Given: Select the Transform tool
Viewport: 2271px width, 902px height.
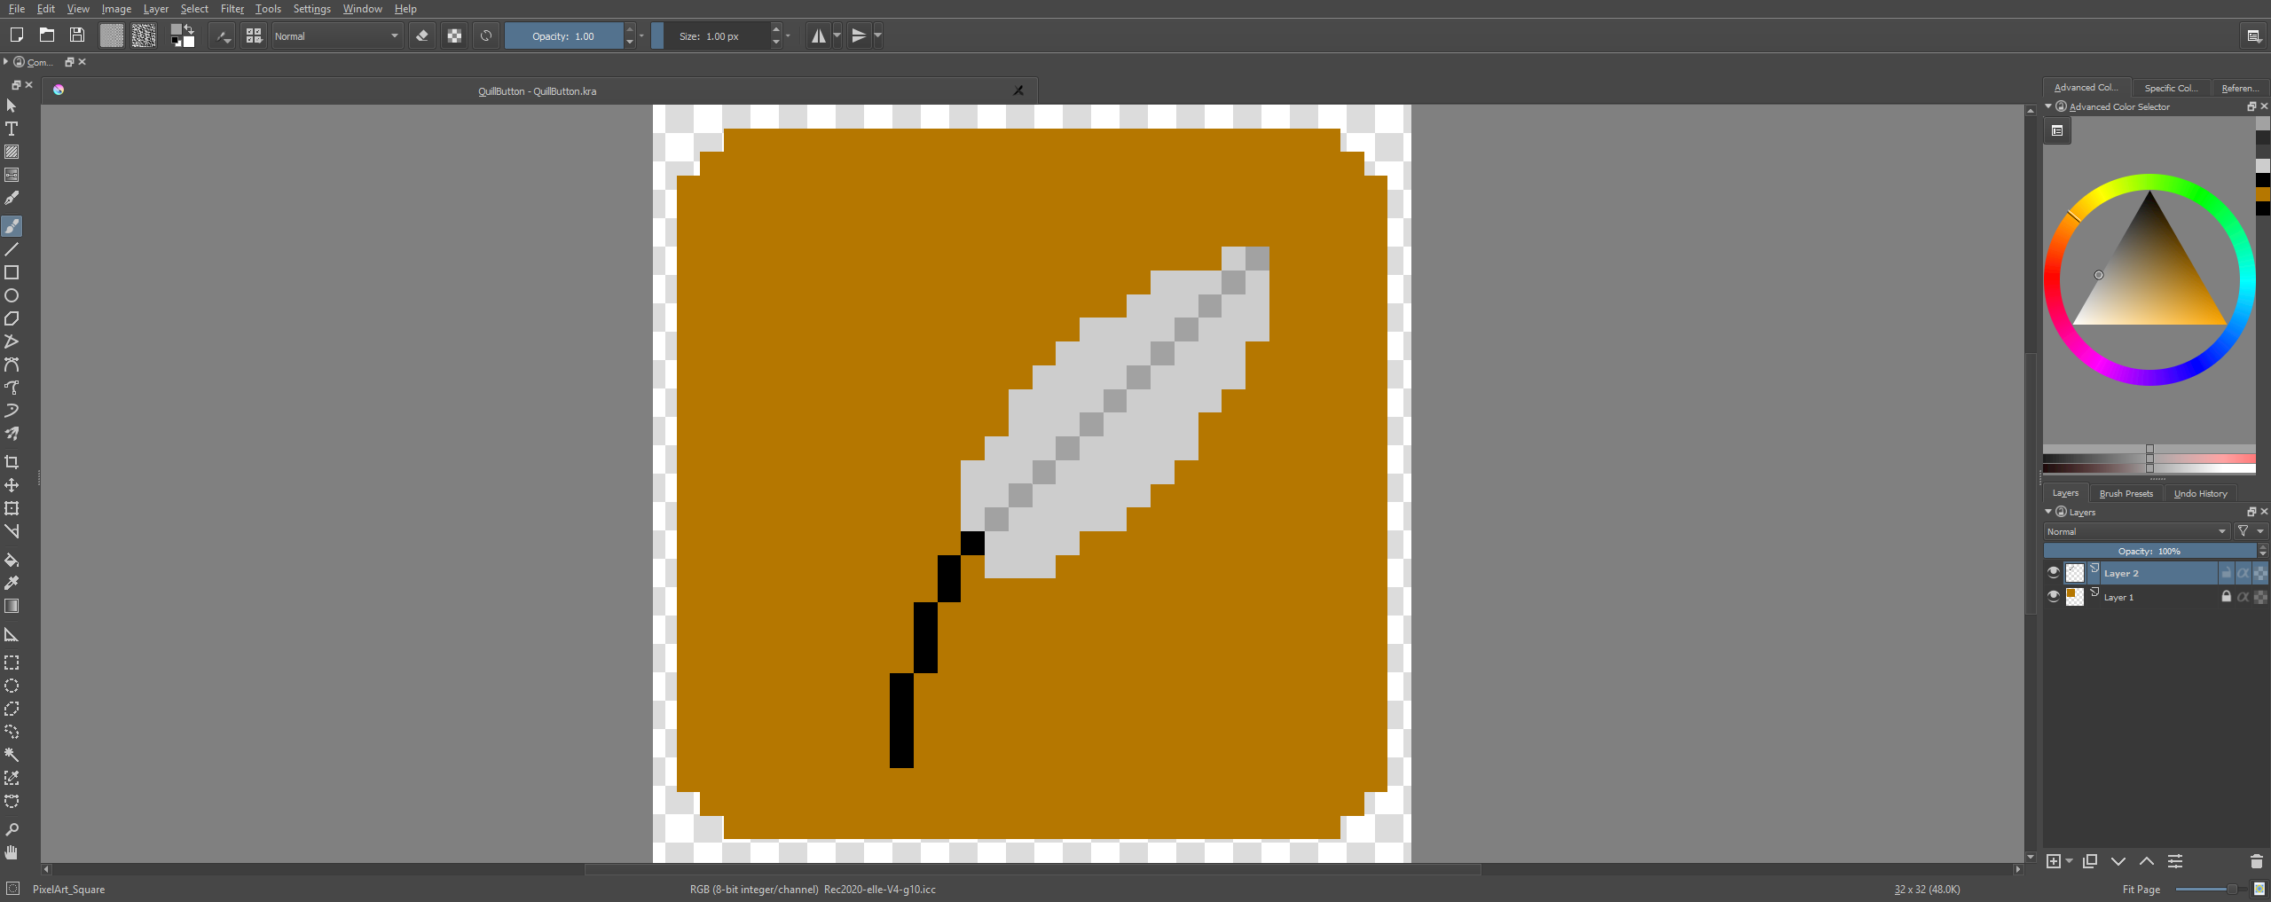Looking at the screenshot, I should tap(12, 508).
